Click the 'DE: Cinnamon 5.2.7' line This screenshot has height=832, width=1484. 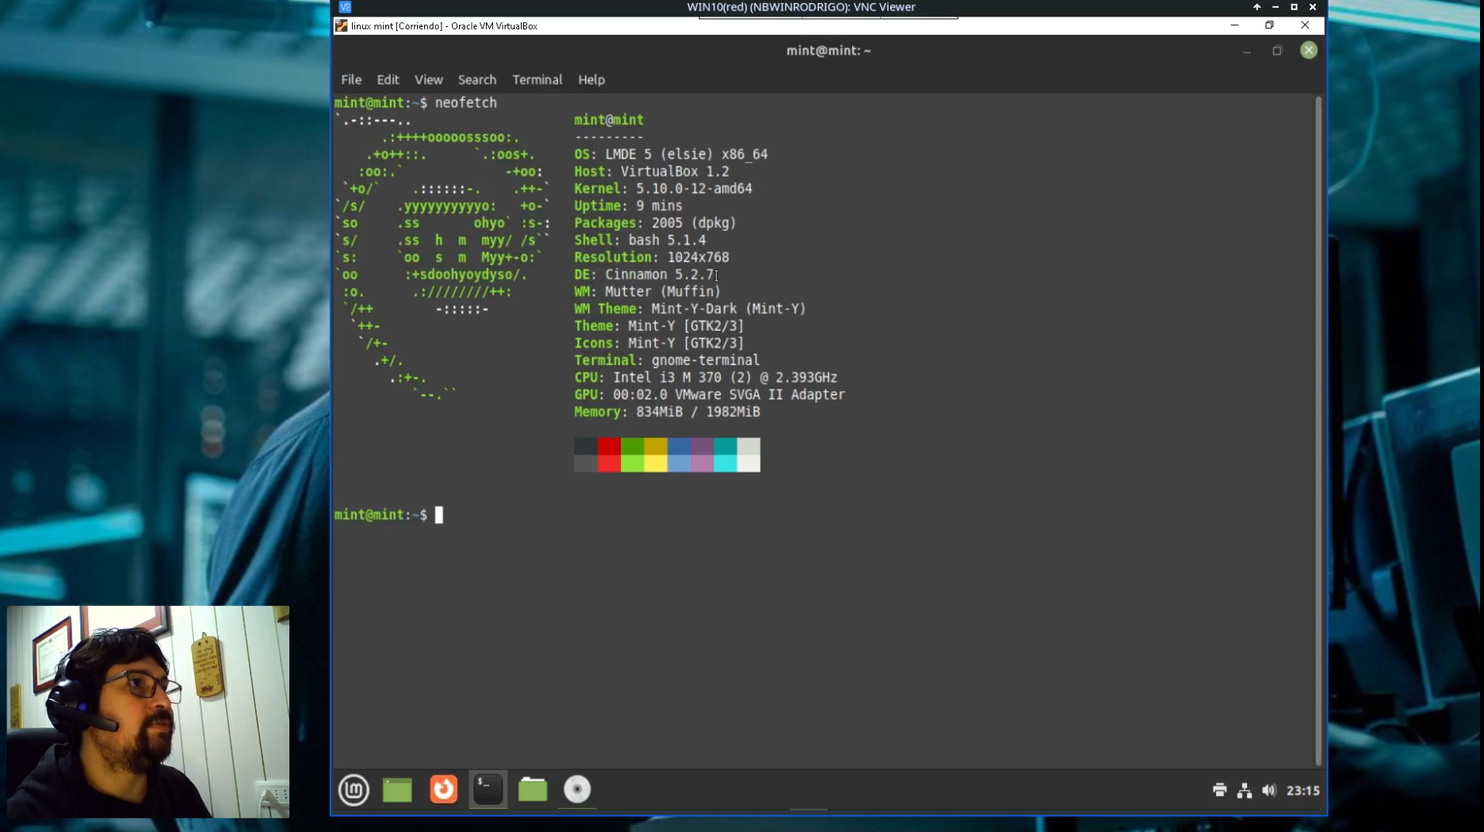(644, 274)
